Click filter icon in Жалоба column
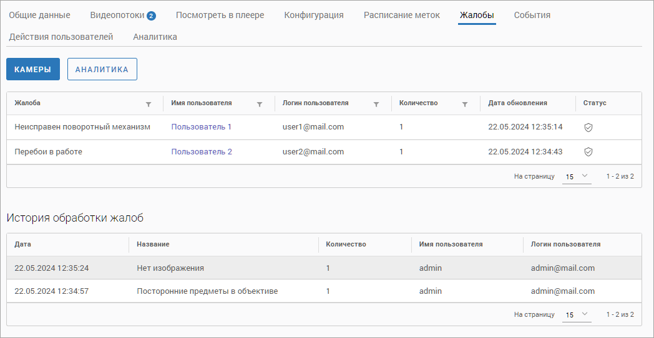654x338 pixels. [x=149, y=104]
